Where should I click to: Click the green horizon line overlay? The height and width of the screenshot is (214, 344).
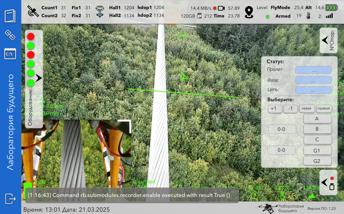[183, 93]
